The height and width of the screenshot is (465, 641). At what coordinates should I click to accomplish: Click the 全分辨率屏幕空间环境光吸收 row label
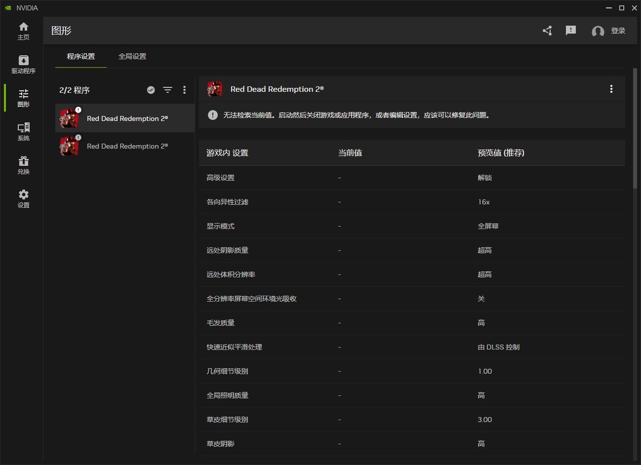pyautogui.click(x=251, y=299)
